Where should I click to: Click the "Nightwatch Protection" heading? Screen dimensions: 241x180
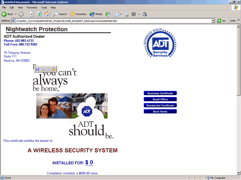pos(36,29)
